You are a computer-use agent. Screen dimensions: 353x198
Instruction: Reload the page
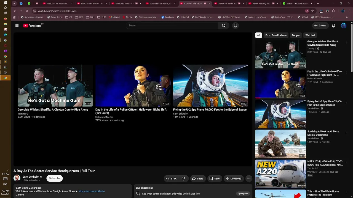[27, 11]
